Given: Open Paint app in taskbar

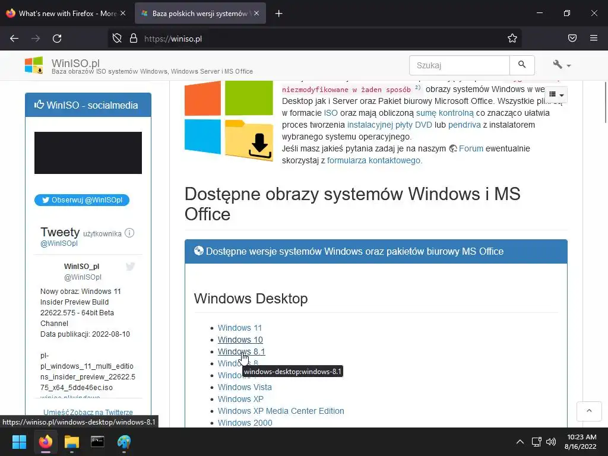Looking at the screenshot, I should tap(124, 442).
